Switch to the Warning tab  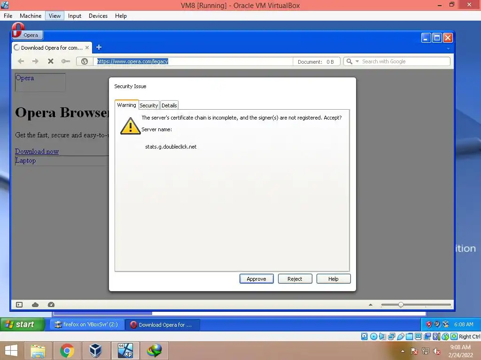(126, 105)
